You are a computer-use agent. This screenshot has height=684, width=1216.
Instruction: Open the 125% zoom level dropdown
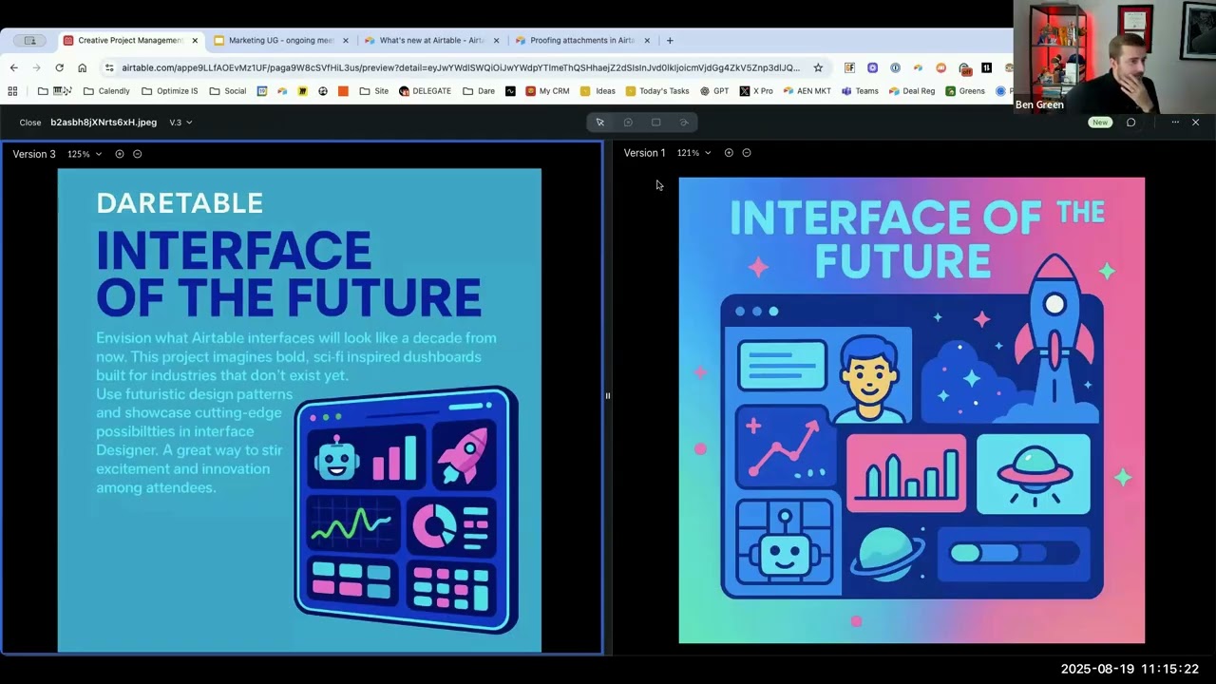pos(85,154)
